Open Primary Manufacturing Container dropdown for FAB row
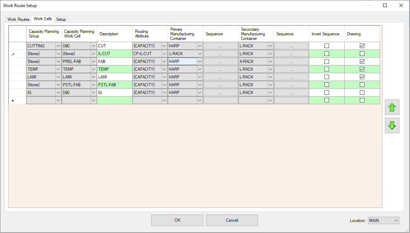This screenshot has width=410, height=233. 199,61
